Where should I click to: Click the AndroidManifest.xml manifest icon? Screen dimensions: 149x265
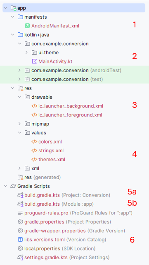27,26
